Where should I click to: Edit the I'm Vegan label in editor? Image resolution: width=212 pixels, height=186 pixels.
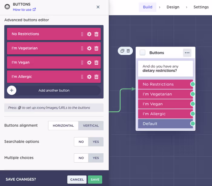pos(20,63)
